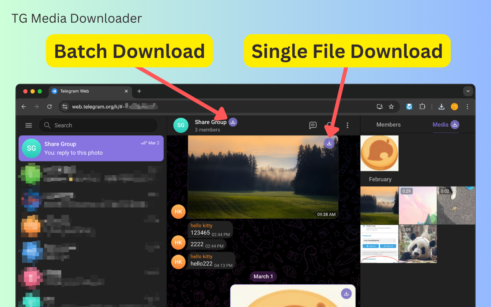
Task: Click batch download icon next to Share Group
Action: click(233, 122)
